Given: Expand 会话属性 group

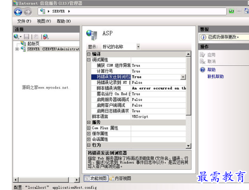Looking at the screenshot, I should [x=89, y=139].
